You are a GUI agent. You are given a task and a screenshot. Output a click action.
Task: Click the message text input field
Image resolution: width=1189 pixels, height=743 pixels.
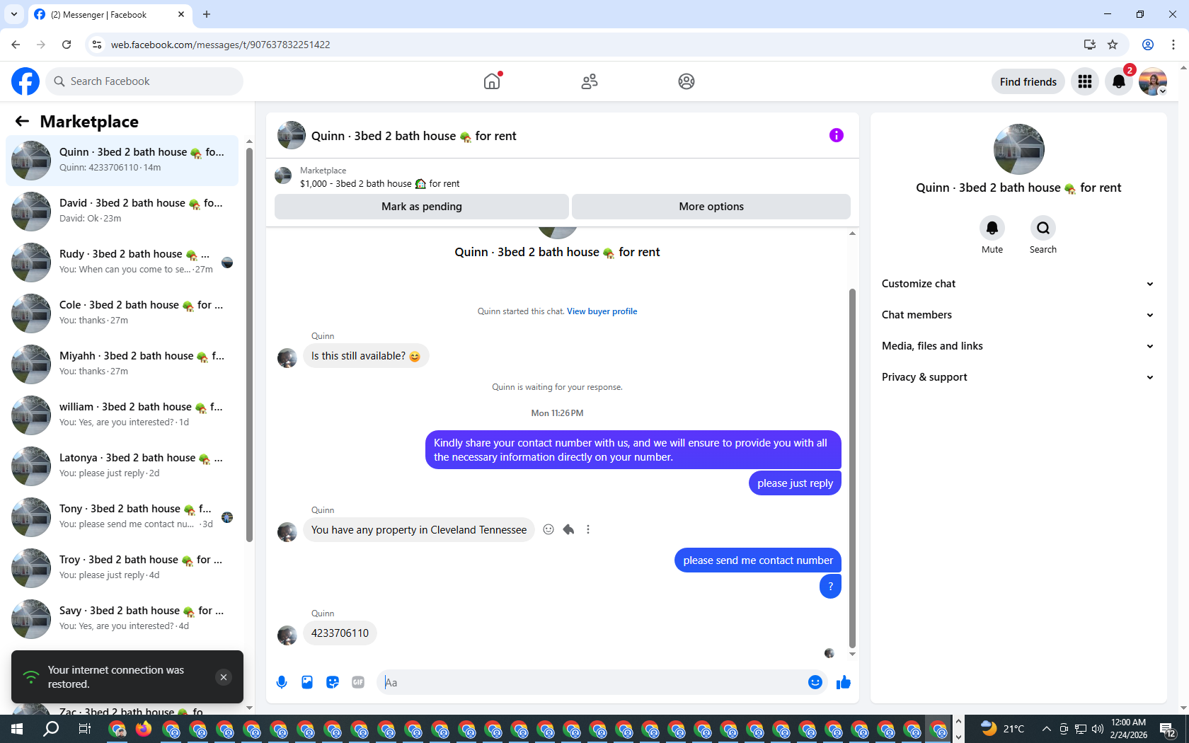(x=591, y=682)
